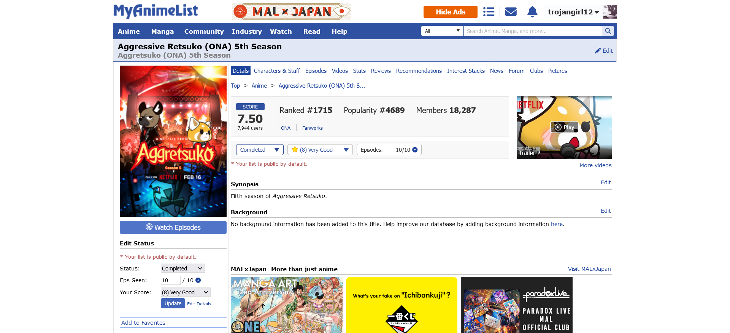Switch to the Recommendations tab

click(419, 71)
